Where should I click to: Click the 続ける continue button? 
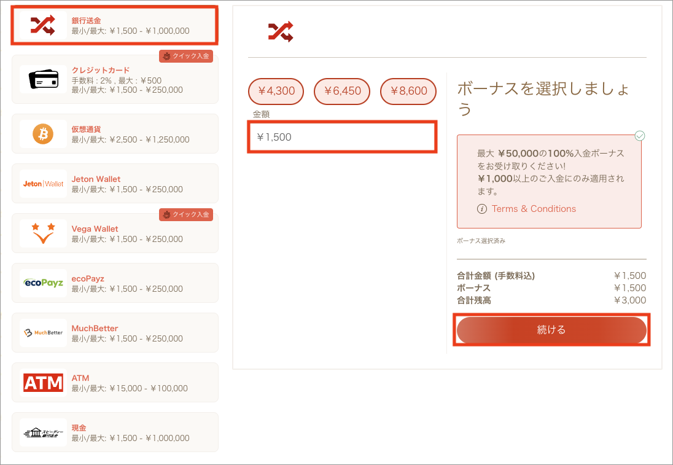click(x=551, y=330)
